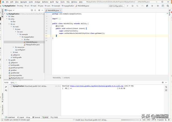Screen dimensions: 172x122
Task: Expand the slice package
Action: click(22, 40)
